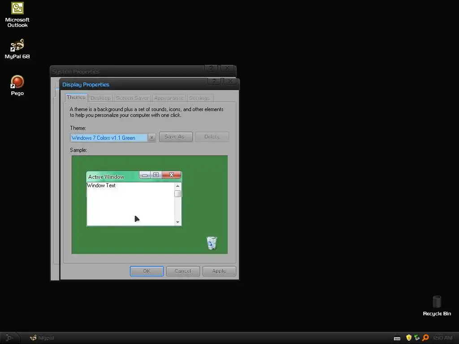Click the sample window minimize button
This screenshot has width=459, height=344.
pos(145,175)
